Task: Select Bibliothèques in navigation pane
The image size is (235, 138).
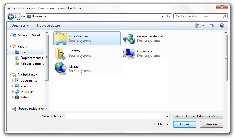Action: pos(27,75)
